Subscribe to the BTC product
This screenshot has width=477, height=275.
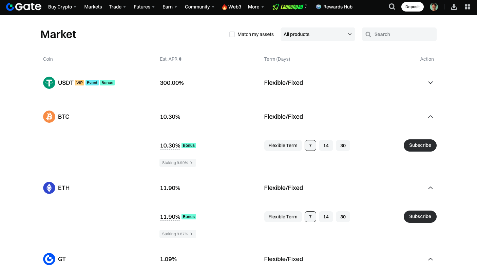[420, 145]
